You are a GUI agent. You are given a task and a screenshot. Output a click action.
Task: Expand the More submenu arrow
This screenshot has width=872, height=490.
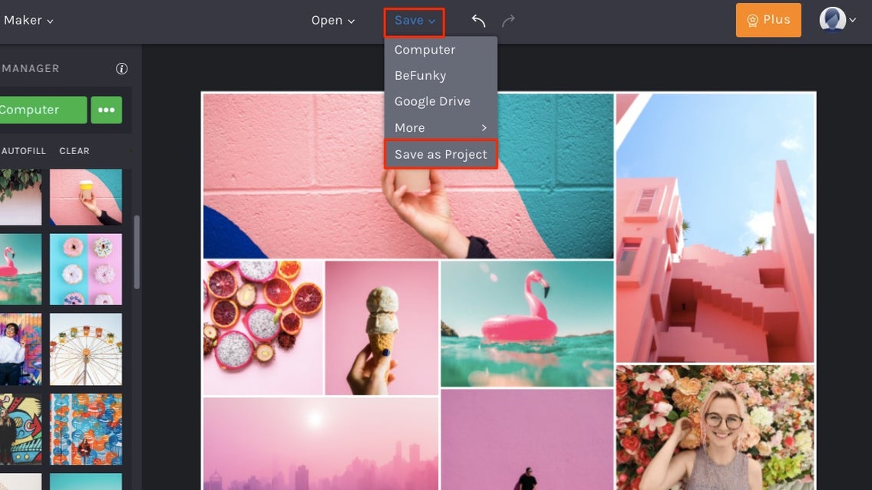click(x=484, y=128)
